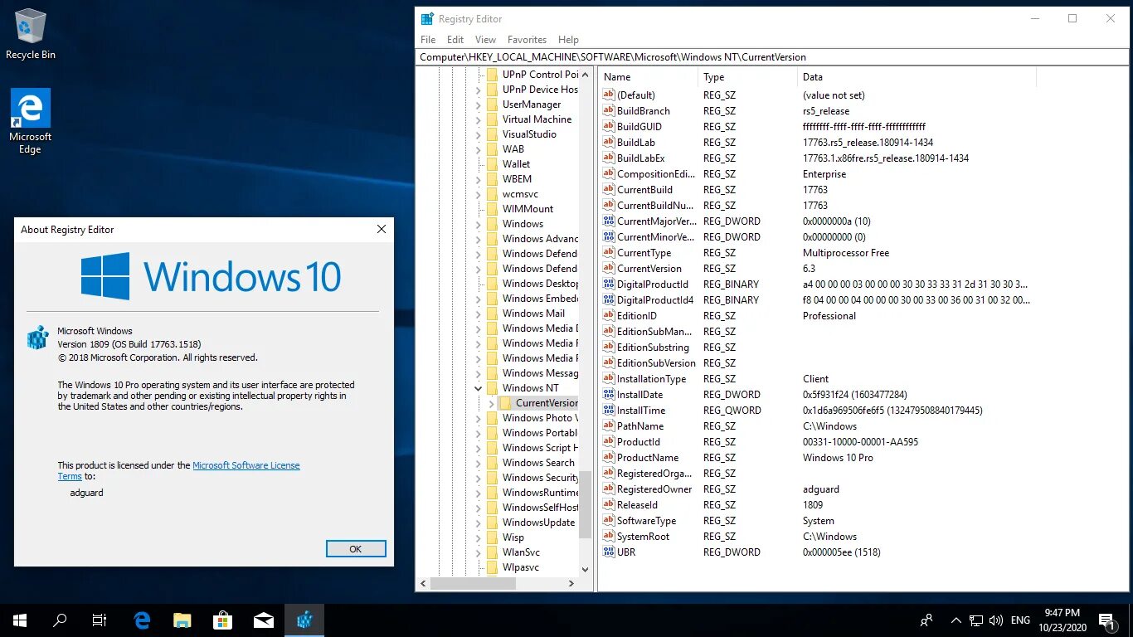Open the Recycle Bin desktop icon
The image size is (1133, 637).
31,35
